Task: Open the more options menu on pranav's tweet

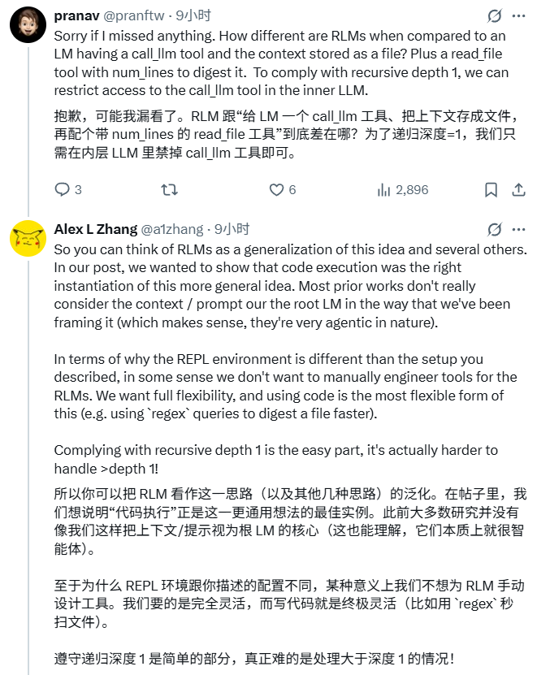Action: click(x=518, y=16)
